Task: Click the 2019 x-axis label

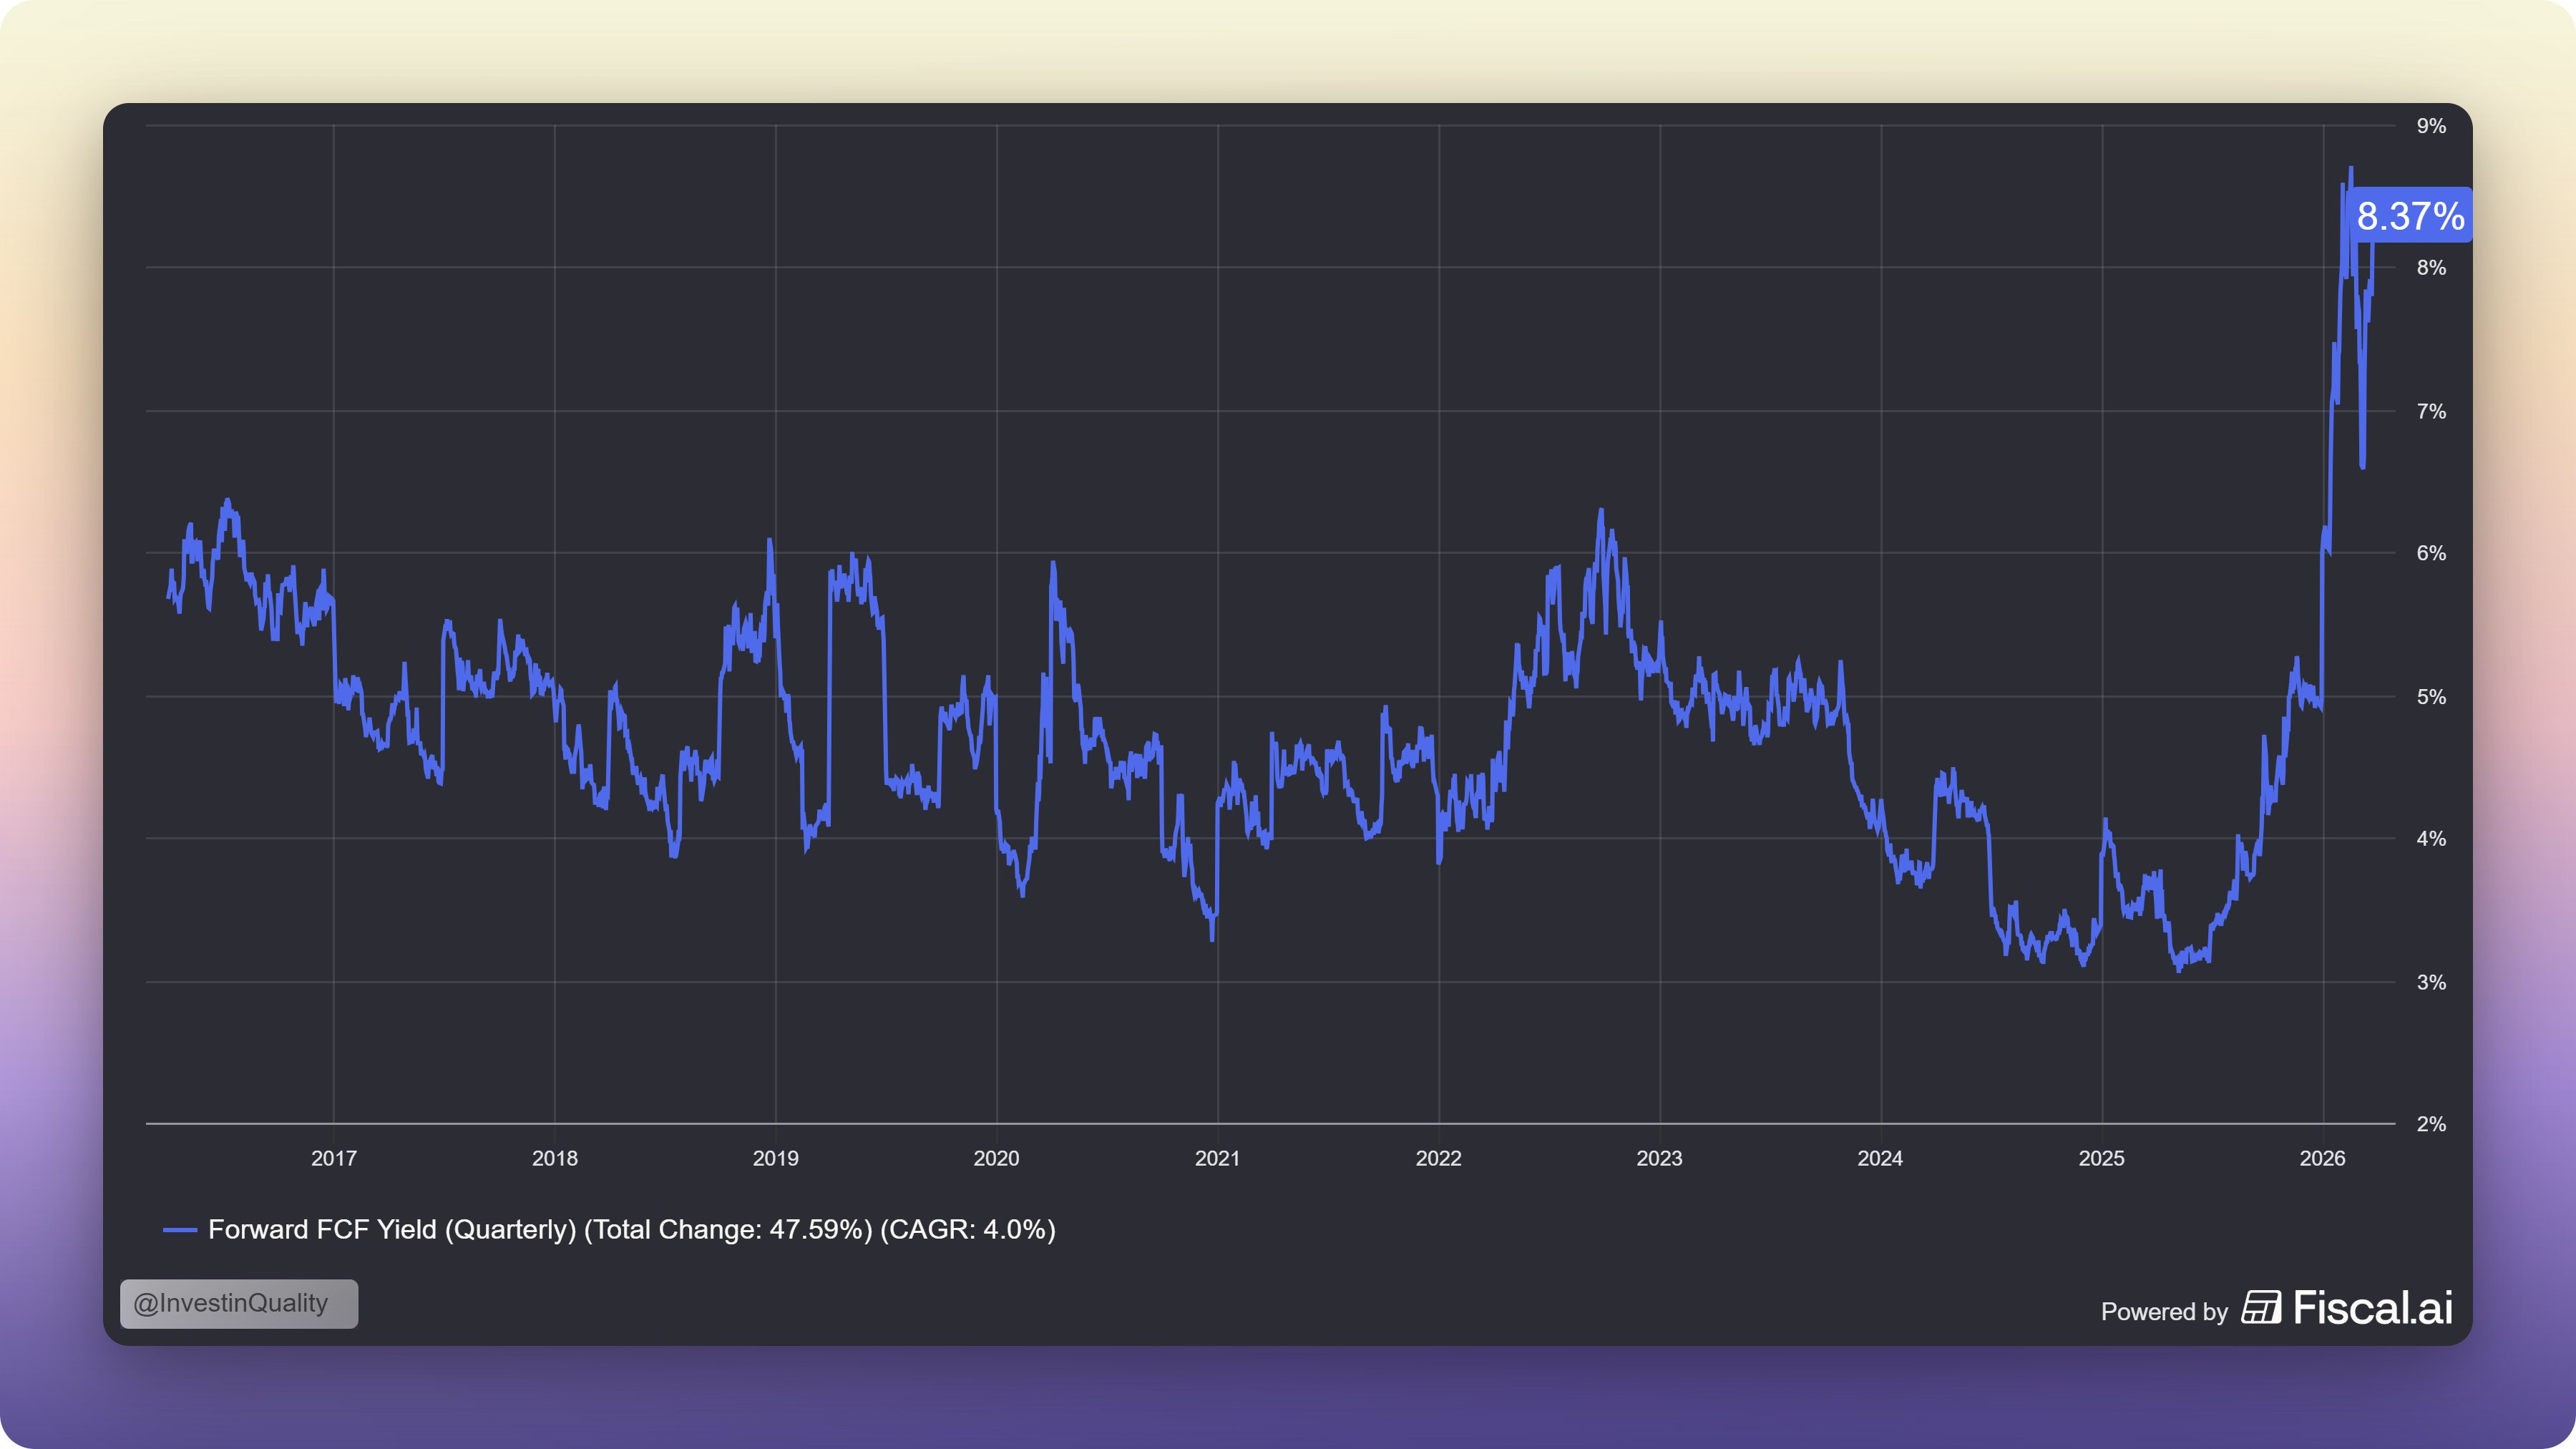Action: pyautogui.click(x=775, y=1158)
